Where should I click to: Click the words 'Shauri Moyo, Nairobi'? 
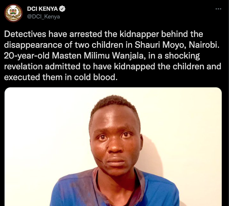coord(177,45)
